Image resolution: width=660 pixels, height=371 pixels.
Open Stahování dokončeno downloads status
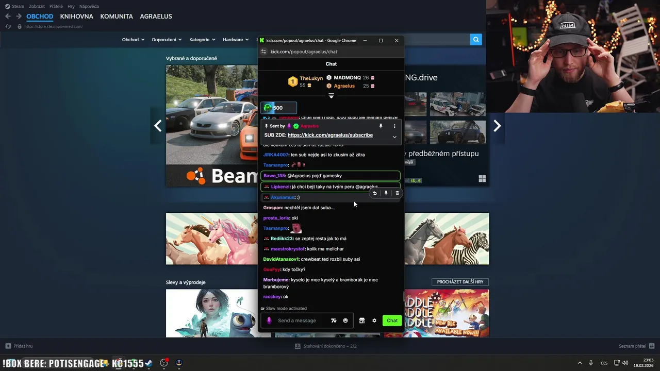point(326,346)
